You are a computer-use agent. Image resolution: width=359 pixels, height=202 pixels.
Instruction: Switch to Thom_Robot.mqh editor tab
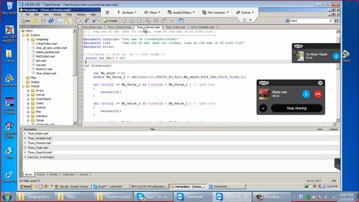[x=91, y=27]
